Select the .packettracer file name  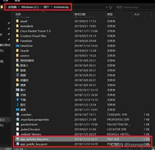pyautogui.click(x=29, y=125)
